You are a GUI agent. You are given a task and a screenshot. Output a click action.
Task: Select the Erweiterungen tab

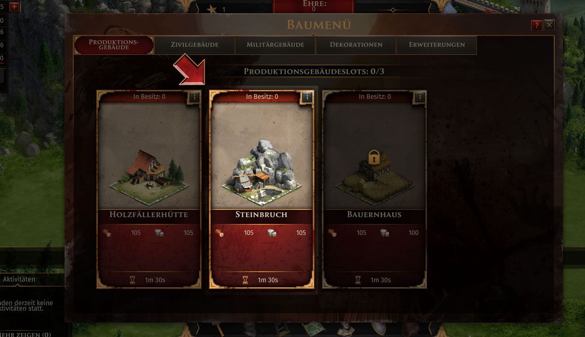[x=436, y=45]
